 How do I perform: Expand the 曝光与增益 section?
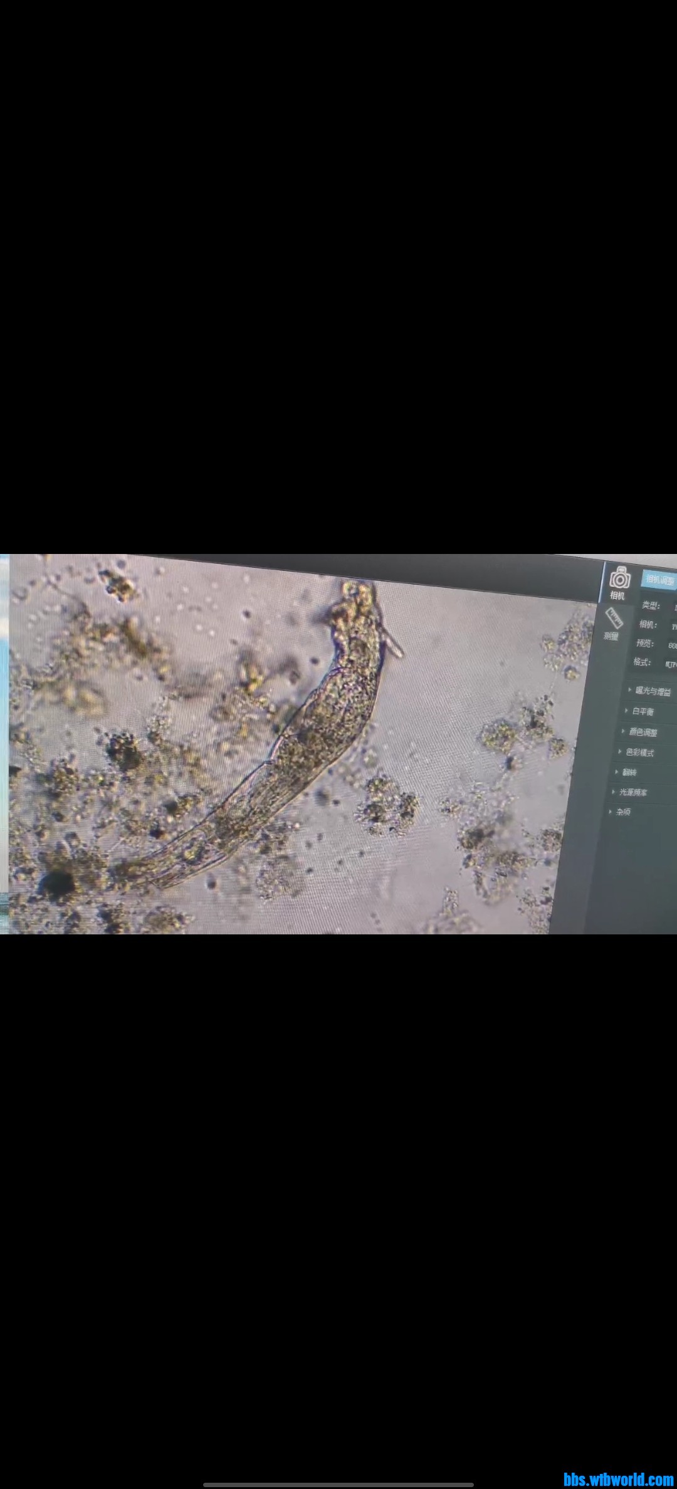(652, 691)
